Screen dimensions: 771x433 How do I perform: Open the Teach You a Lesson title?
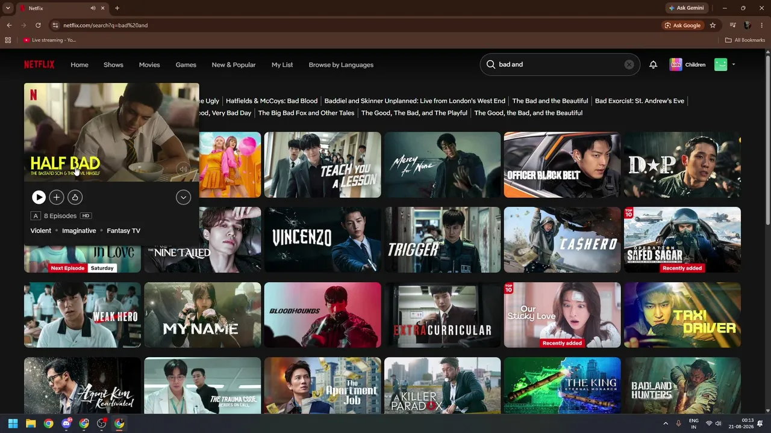coord(322,165)
